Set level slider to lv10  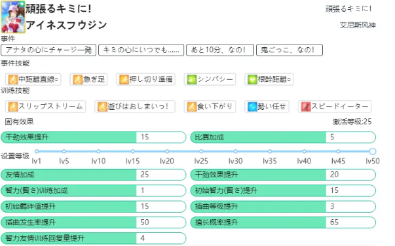coord(98,151)
